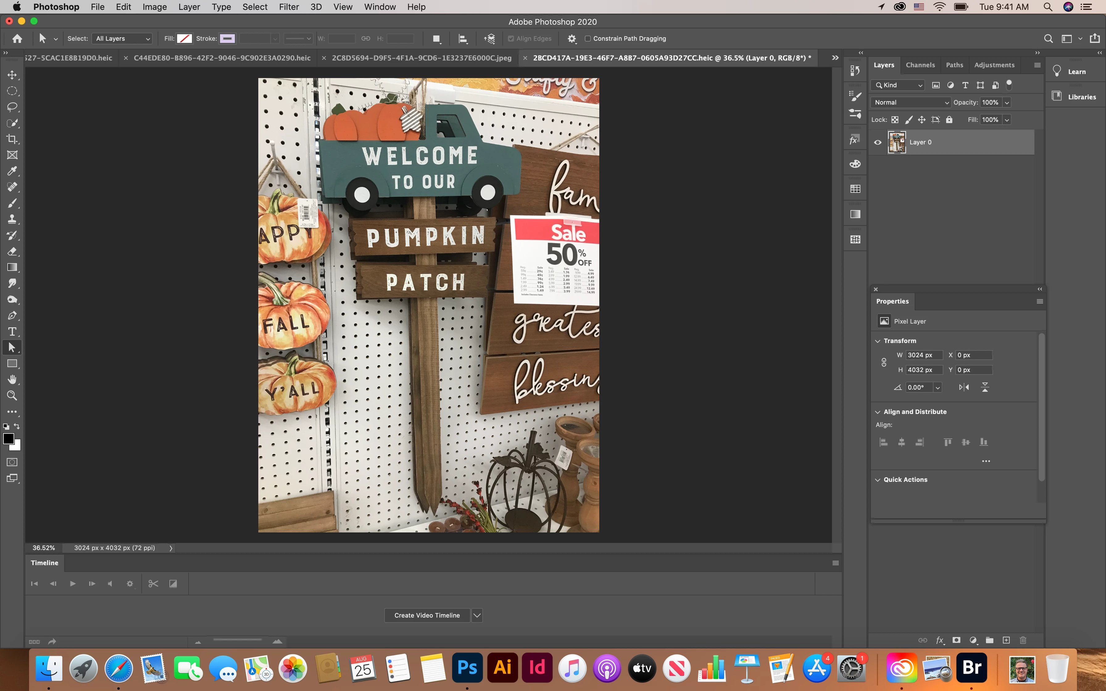Select the Crop tool
This screenshot has width=1106, height=691.
[12, 139]
